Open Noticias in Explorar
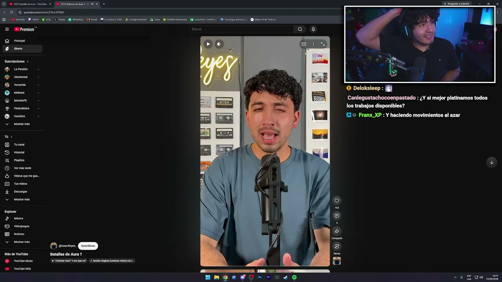502x282 pixels. 22,234
